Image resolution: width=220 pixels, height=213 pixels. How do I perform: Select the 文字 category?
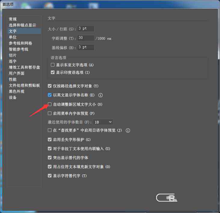24,31
